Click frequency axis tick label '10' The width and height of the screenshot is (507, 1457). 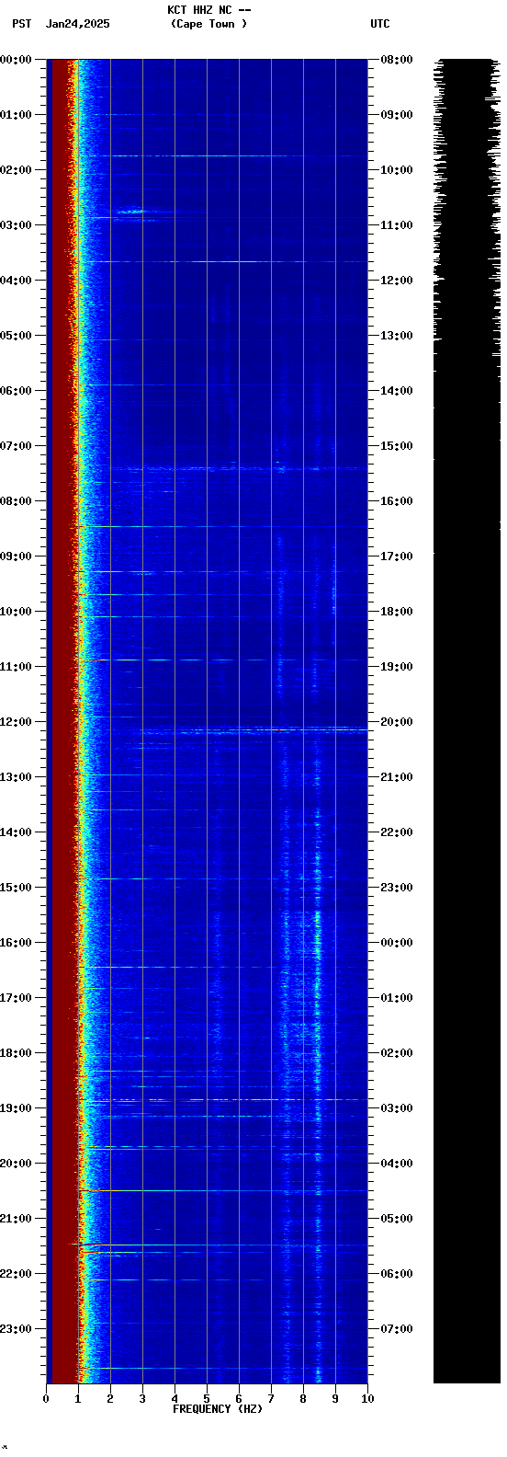[367, 1399]
